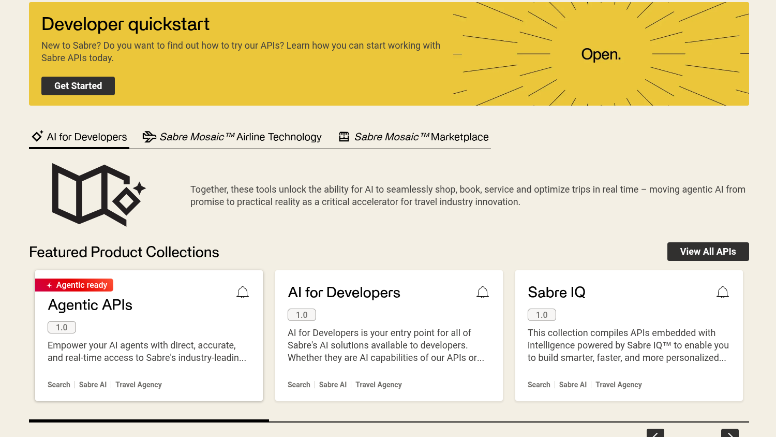Click the "Together, these tools unlock" paragraph

[468, 196]
